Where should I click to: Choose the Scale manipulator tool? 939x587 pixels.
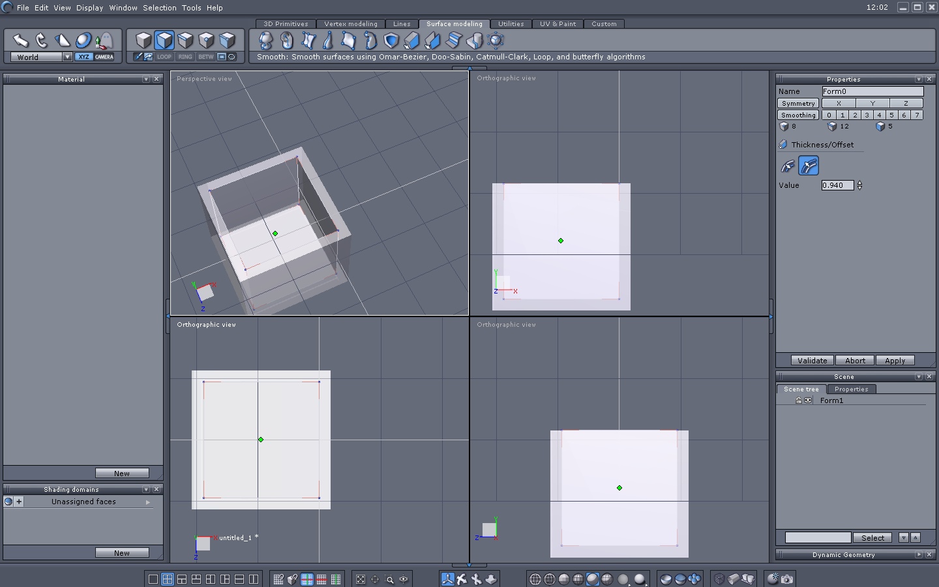[x=62, y=40]
